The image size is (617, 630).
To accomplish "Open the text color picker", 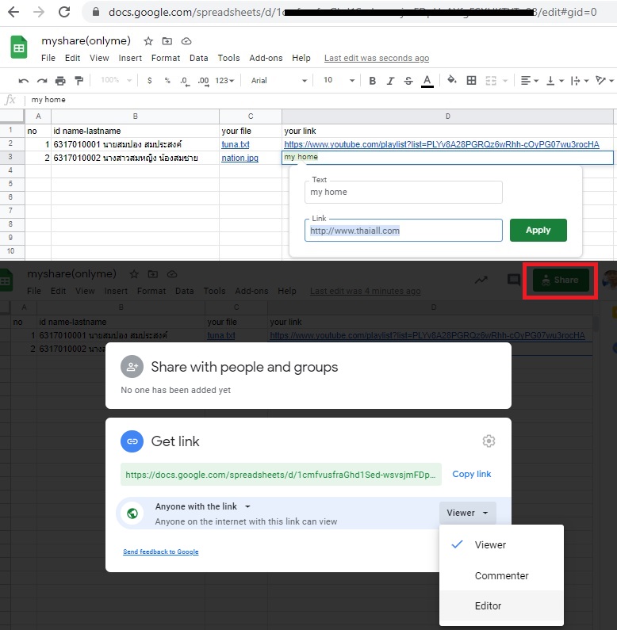I will (x=427, y=80).
